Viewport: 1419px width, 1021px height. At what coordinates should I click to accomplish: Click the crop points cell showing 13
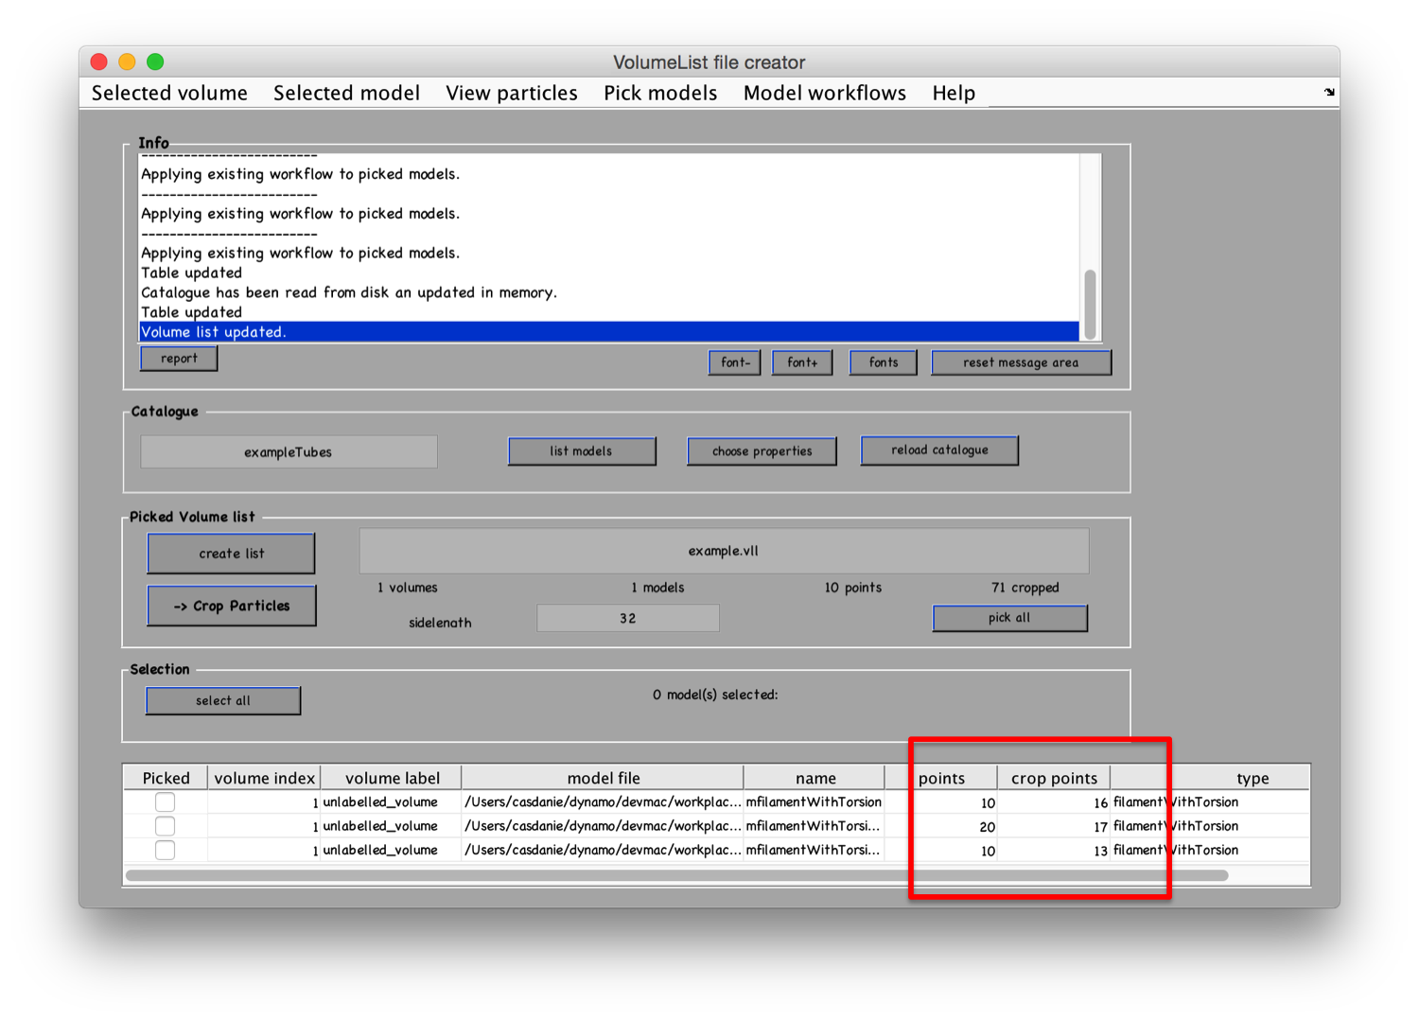(1054, 851)
